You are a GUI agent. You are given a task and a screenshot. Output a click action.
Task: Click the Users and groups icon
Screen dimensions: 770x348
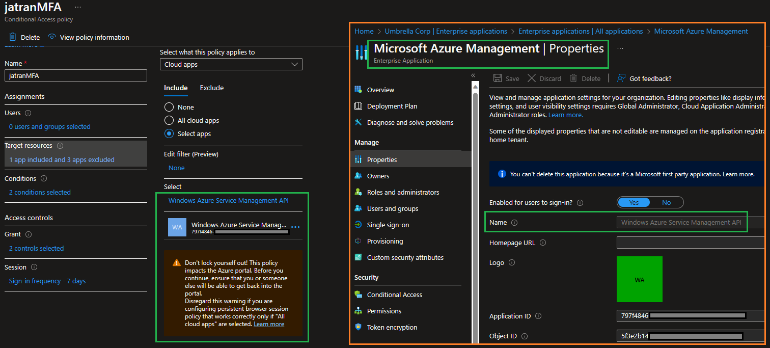[x=358, y=208]
